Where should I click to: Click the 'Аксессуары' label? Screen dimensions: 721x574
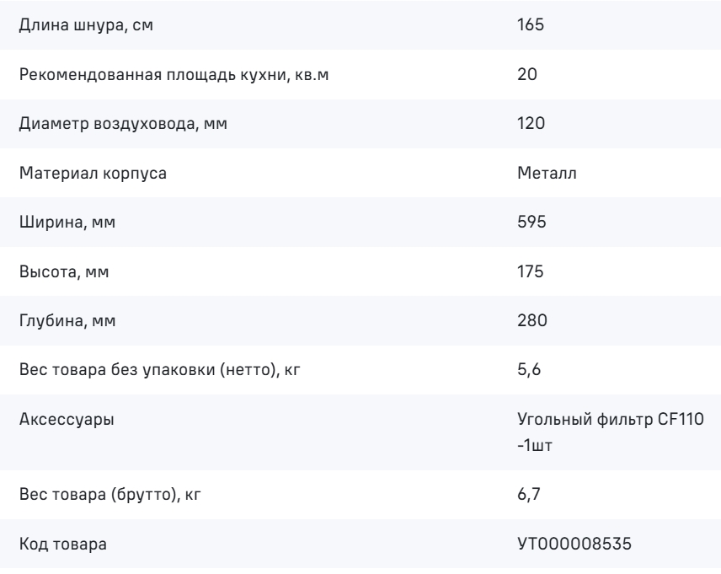coord(67,420)
